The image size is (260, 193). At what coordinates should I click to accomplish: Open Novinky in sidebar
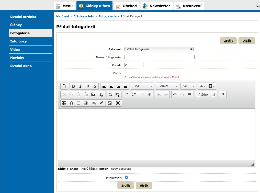pyautogui.click(x=30, y=58)
